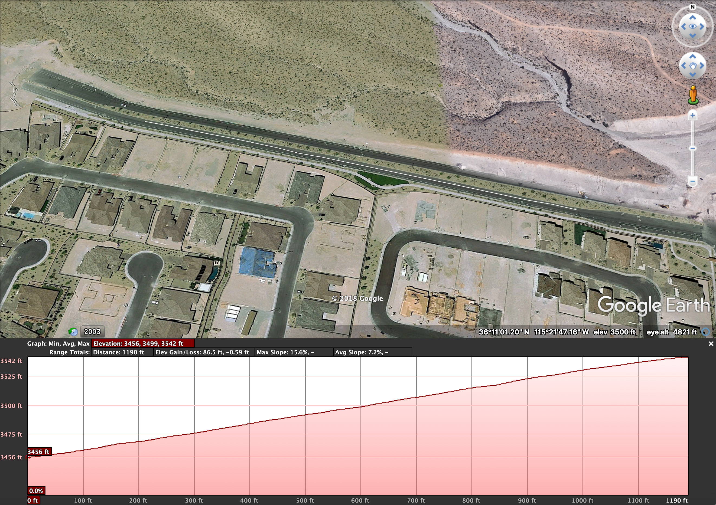716x505 pixels.
Task: Click the 'Graph: Min, Avg, Max' label
Action: [58, 343]
